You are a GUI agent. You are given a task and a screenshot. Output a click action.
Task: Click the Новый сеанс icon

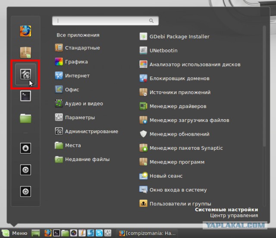[143, 176]
